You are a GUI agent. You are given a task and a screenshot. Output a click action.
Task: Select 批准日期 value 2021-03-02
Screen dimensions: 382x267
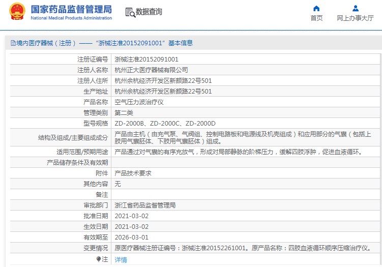[x=132, y=216]
